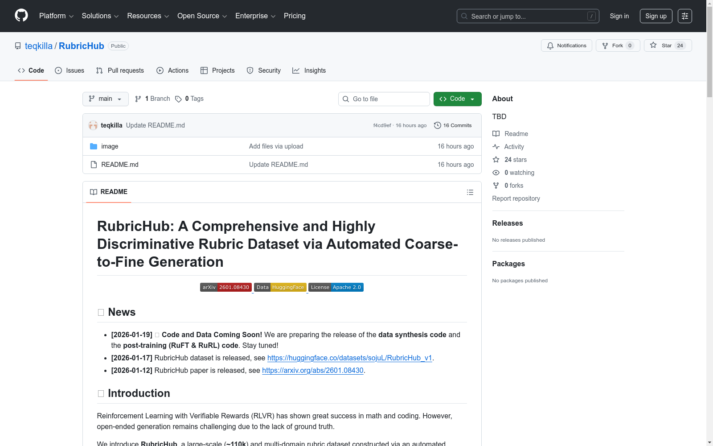Viewport: 713px width, 446px height.
Task: Click the arXiv 2601.08430 badge
Action: [226, 287]
